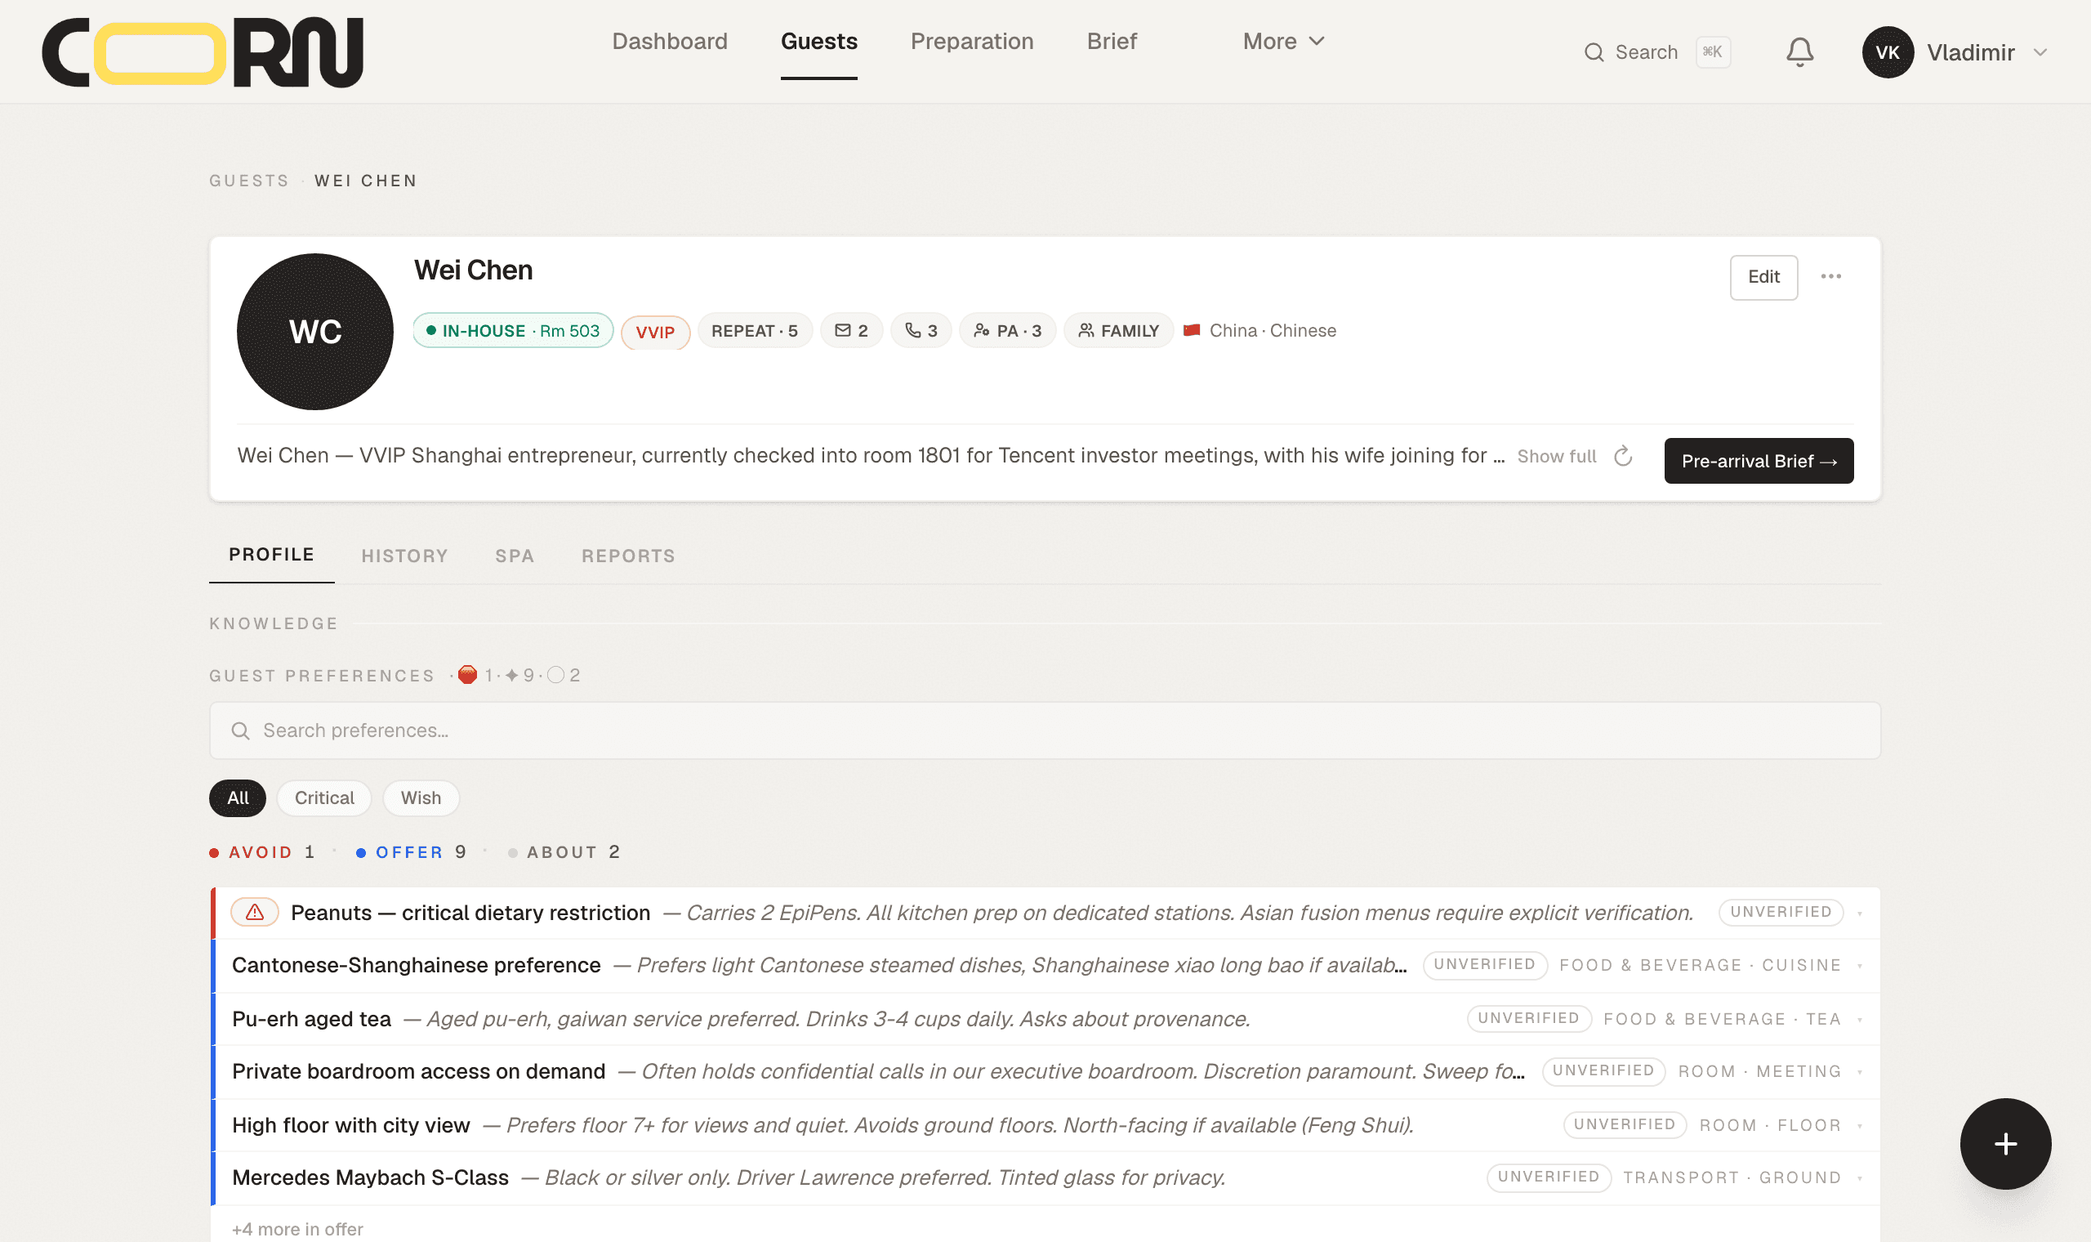Expand the High floor with city view arrow
The image size is (2091, 1242).
click(x=1859, y=1126)
